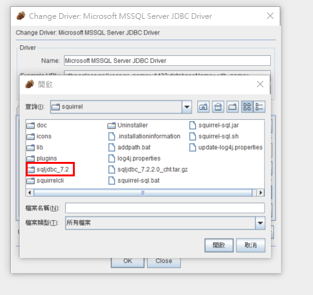This screenshot has height=295, width=313.
Task: Select the squirrelcli folder
Action: pos(45,181)
